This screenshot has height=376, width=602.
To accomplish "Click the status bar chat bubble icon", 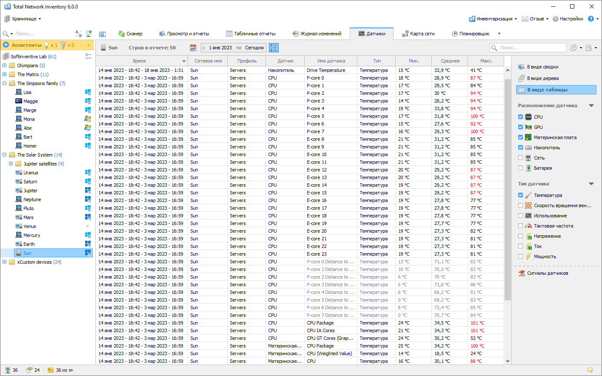I will tap(590, 370).
